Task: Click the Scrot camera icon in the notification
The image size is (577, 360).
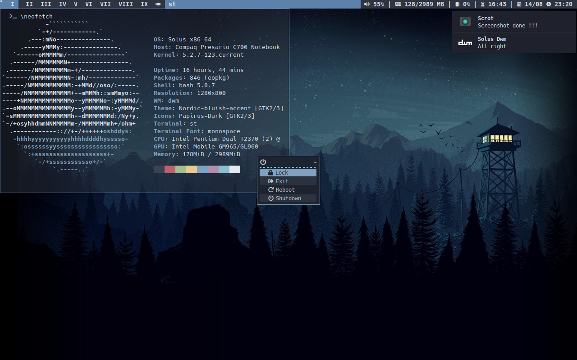Action: pos(465,21)
